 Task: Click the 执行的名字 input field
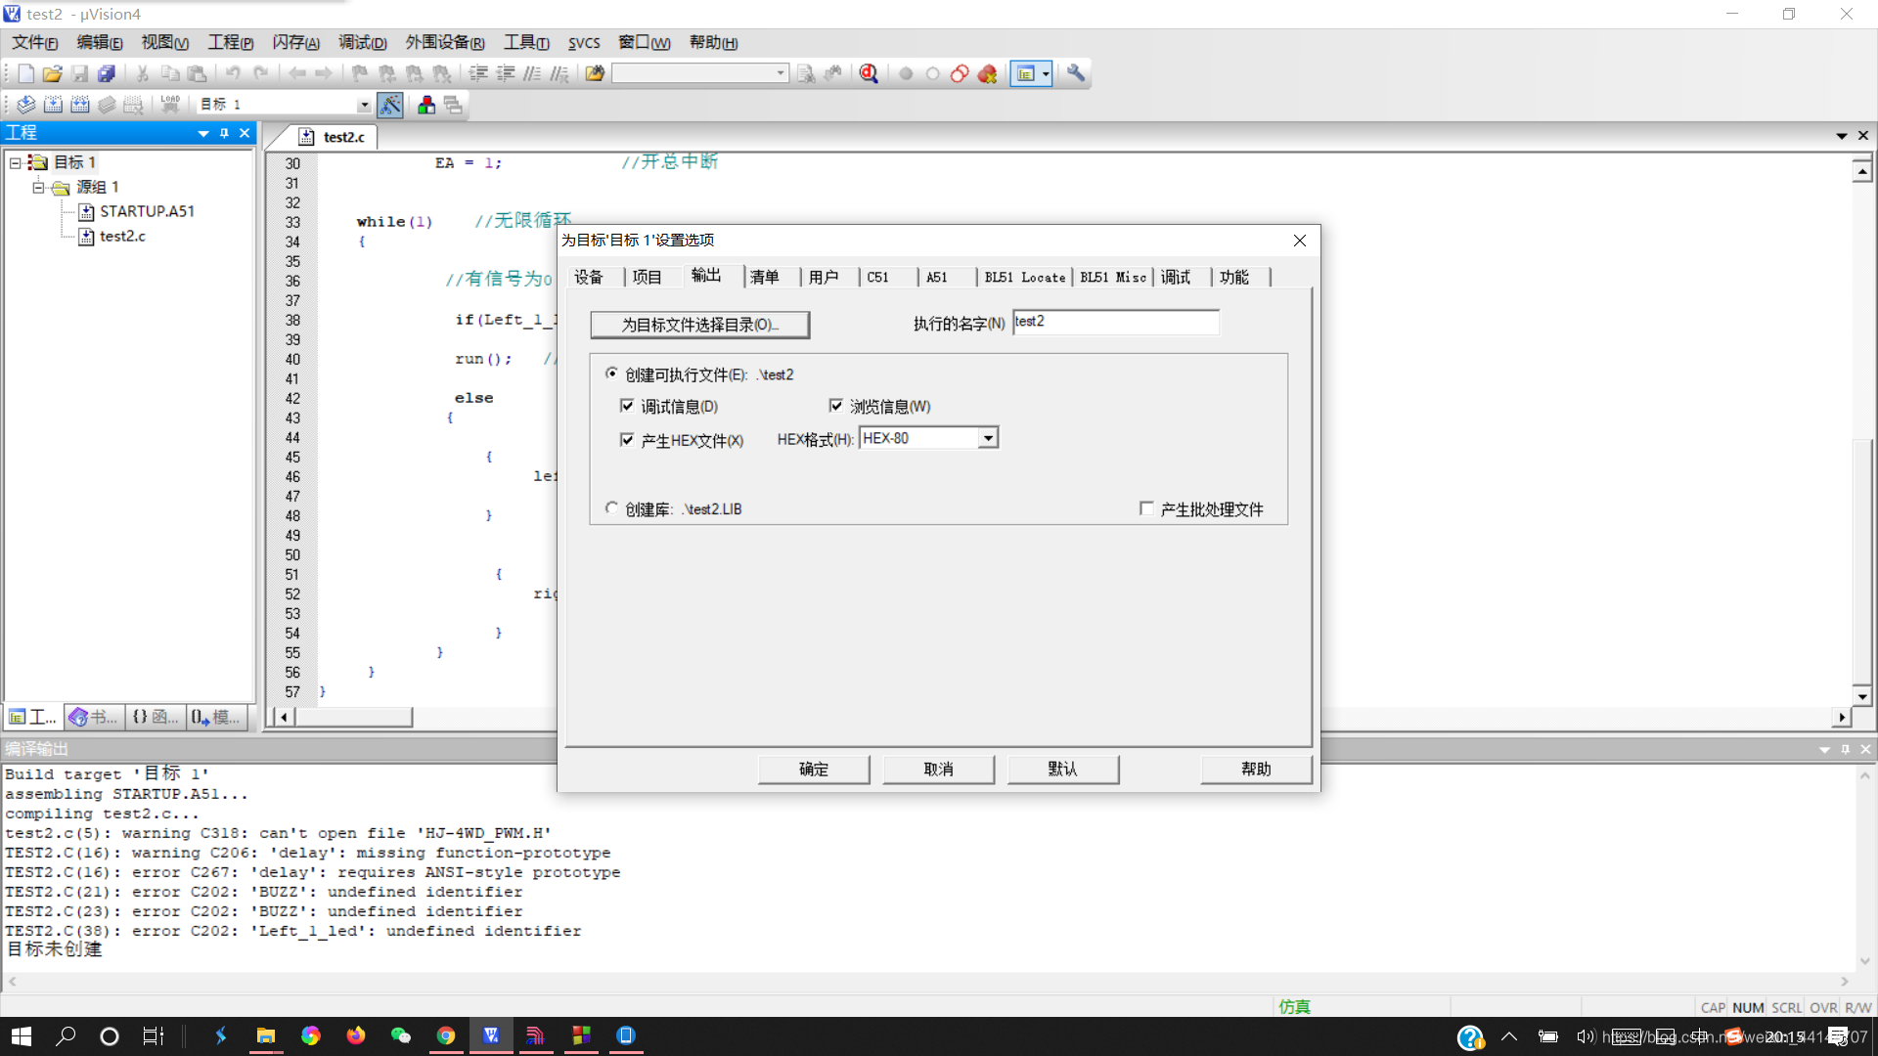[1115, 322]
